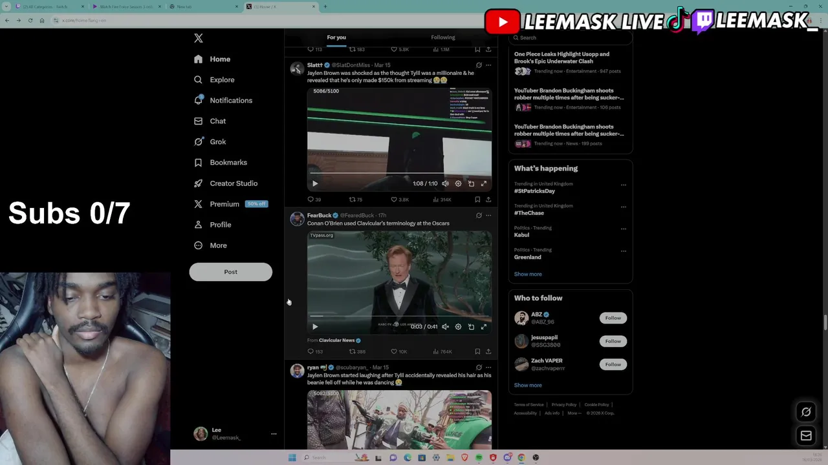Open settings gear on Slatt video
The height and width of the screenshot is (465, 828).
click(x=458, y=183)
